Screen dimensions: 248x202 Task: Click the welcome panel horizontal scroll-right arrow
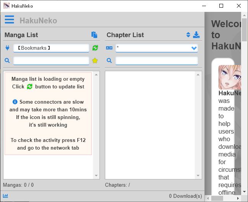pyautogui.click(x=238, y=198)
